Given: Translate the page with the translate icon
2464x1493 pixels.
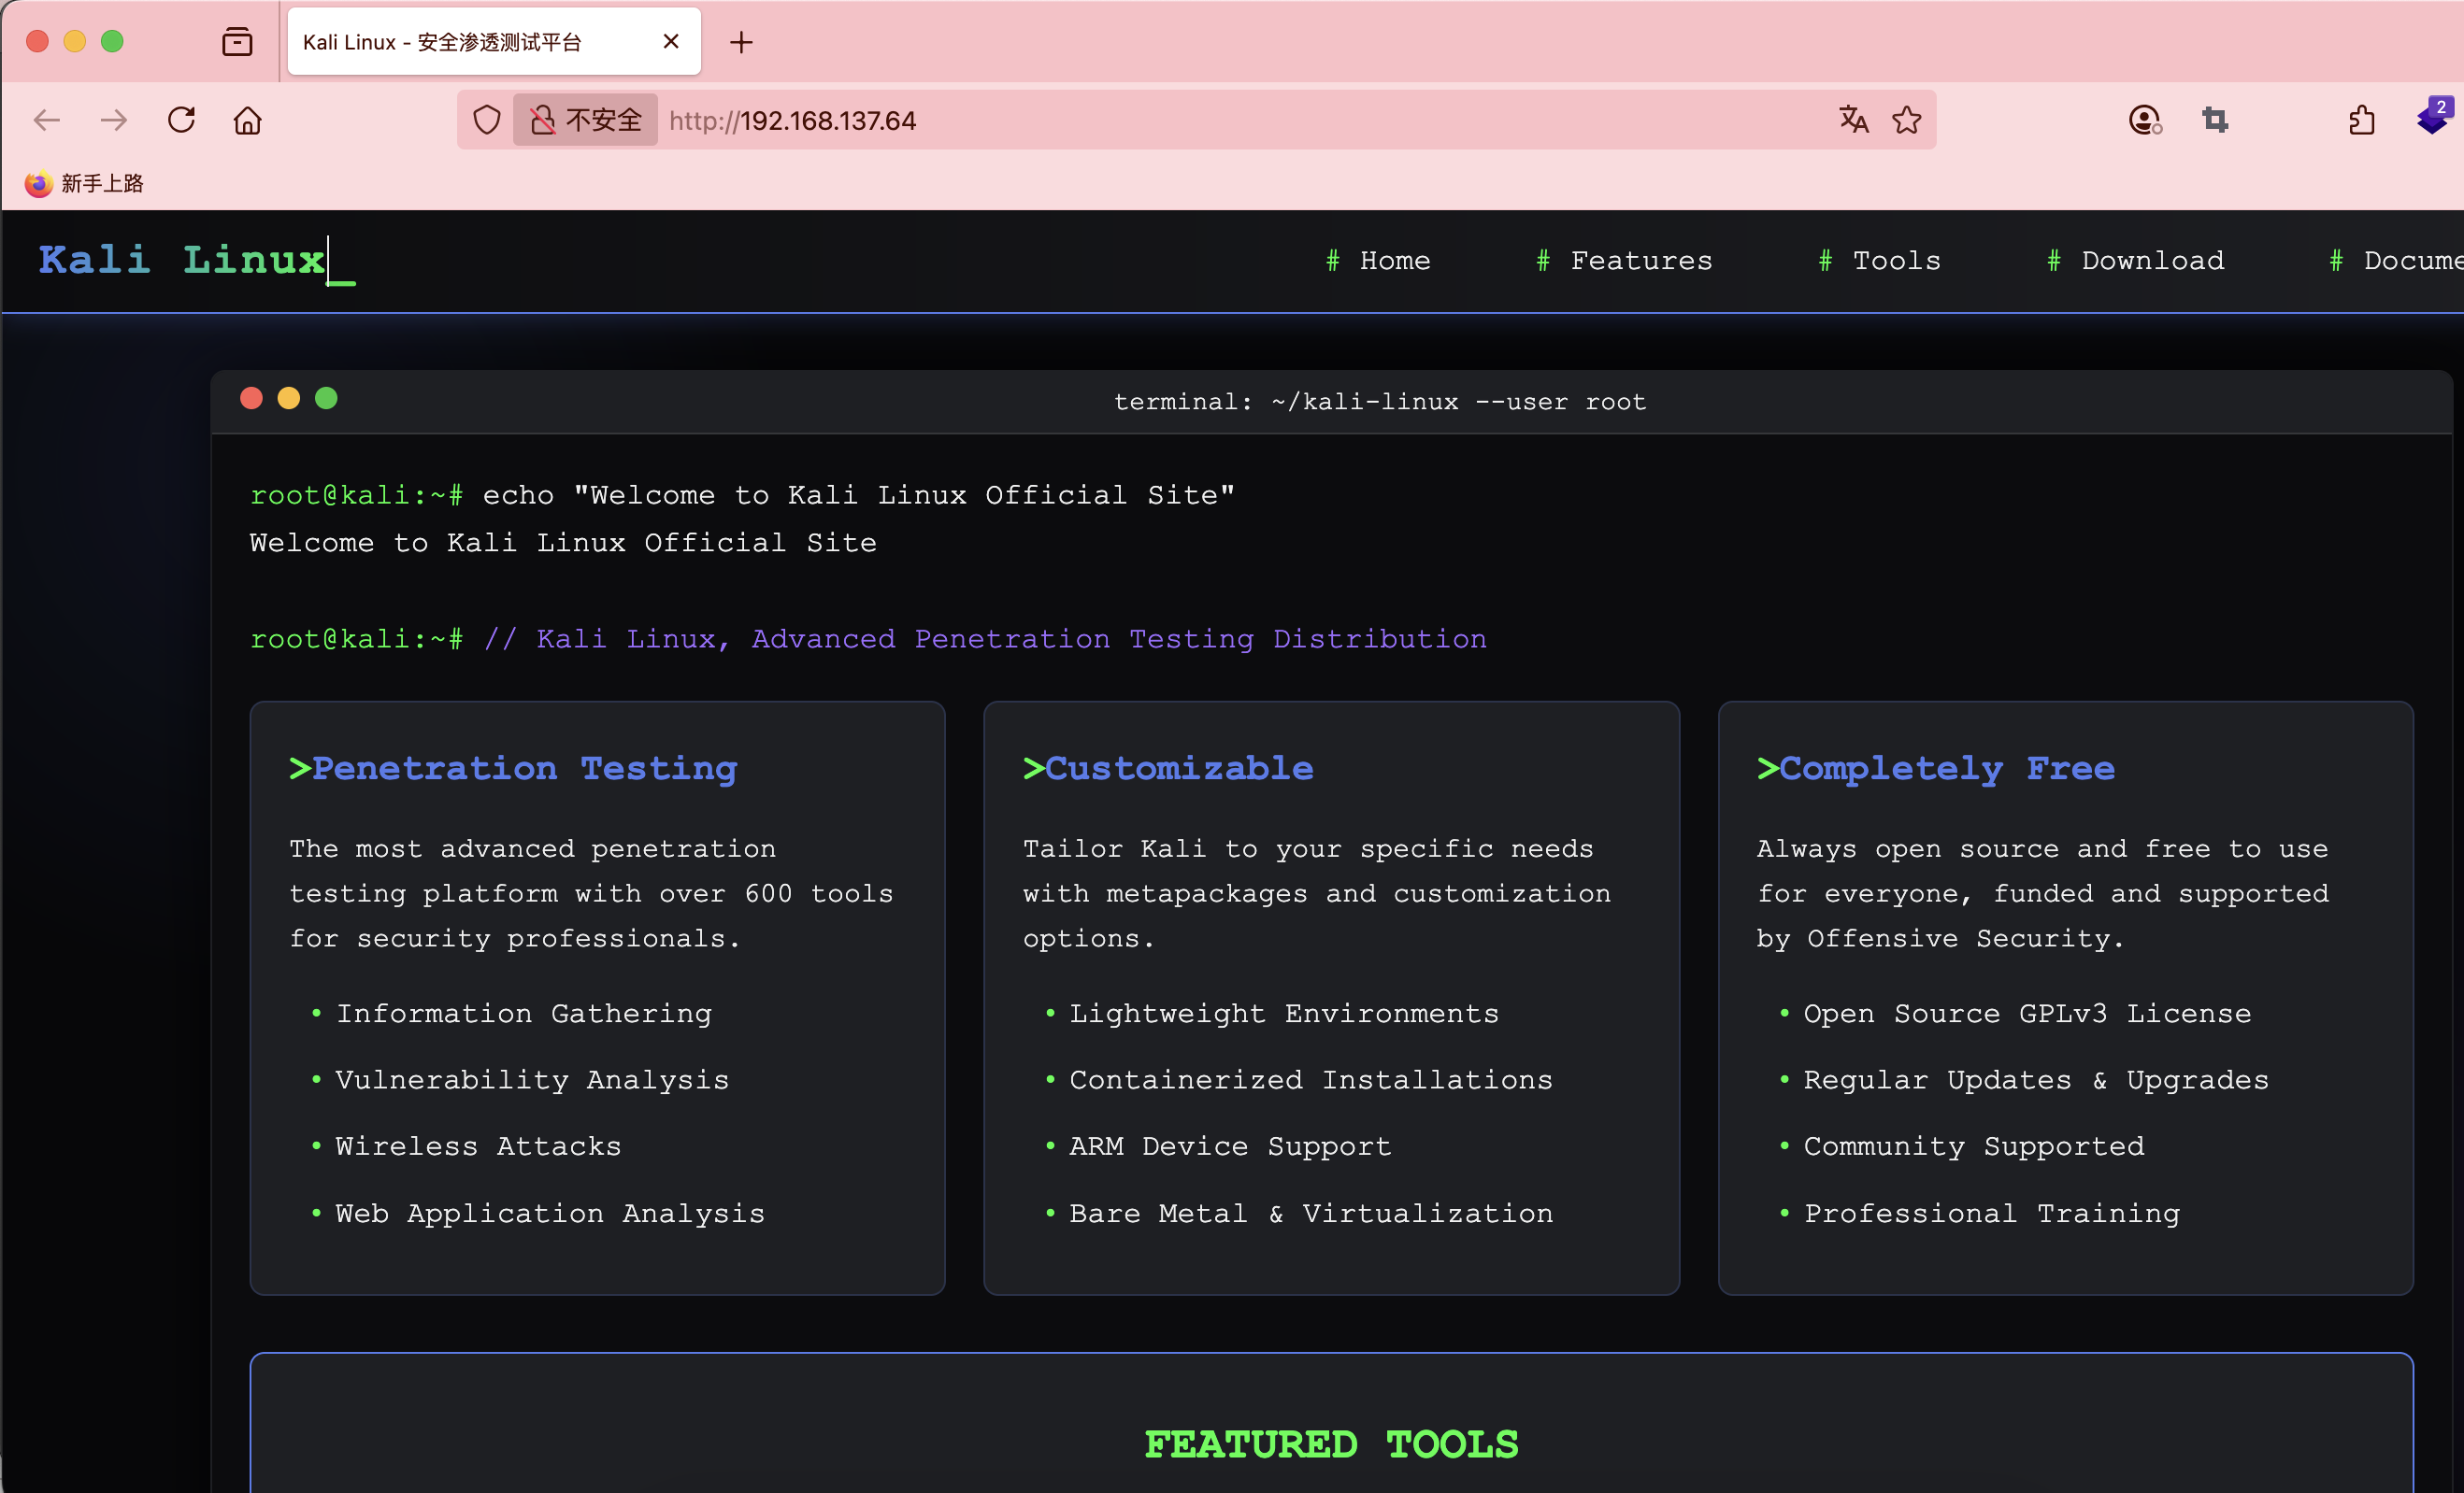Looking at the screenshot, I should click(1853, 120).
